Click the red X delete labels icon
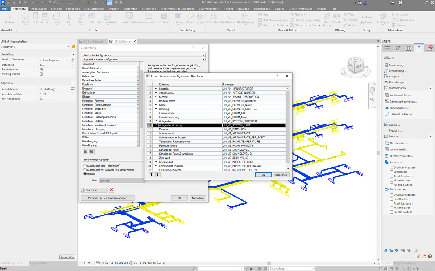The image size is (435, 271). coord(112,190)
